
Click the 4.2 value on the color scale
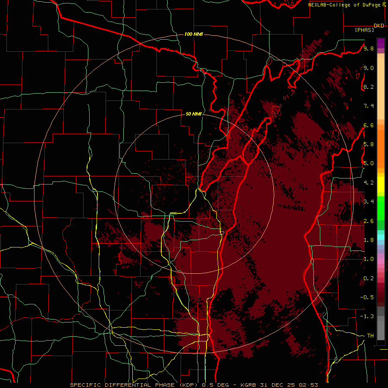[x=369, y=183]
